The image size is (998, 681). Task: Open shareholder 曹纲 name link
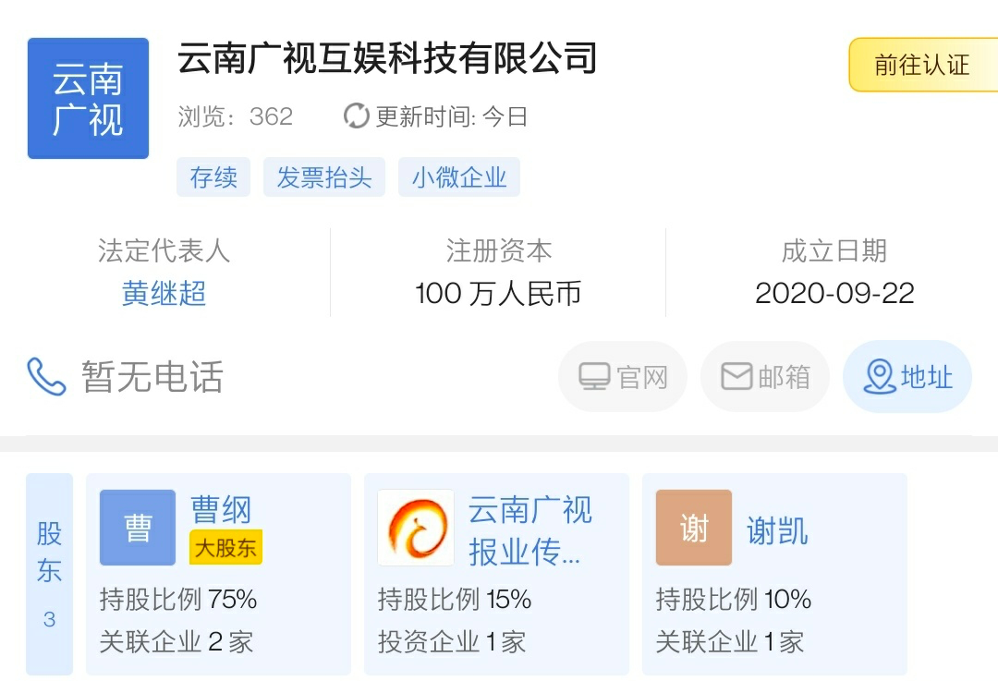click(221, 509)
